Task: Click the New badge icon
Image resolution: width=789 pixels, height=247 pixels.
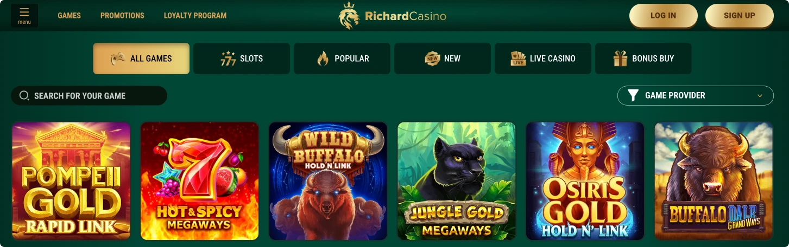Action: click(x=432, y=58)
